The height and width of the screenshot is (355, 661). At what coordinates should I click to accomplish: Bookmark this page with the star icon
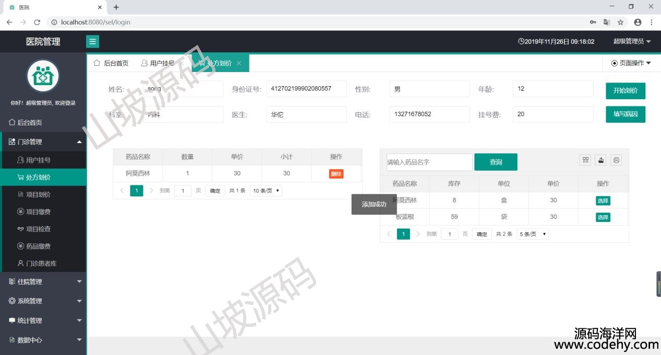(x=620, y=22)
